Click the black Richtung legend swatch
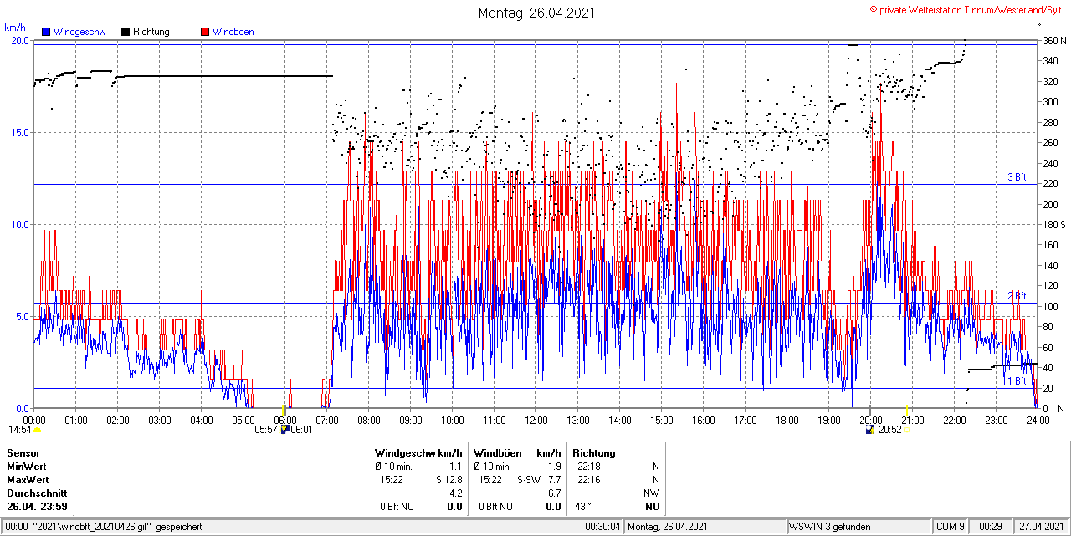 pyautogui.click(x=126, y=32)
